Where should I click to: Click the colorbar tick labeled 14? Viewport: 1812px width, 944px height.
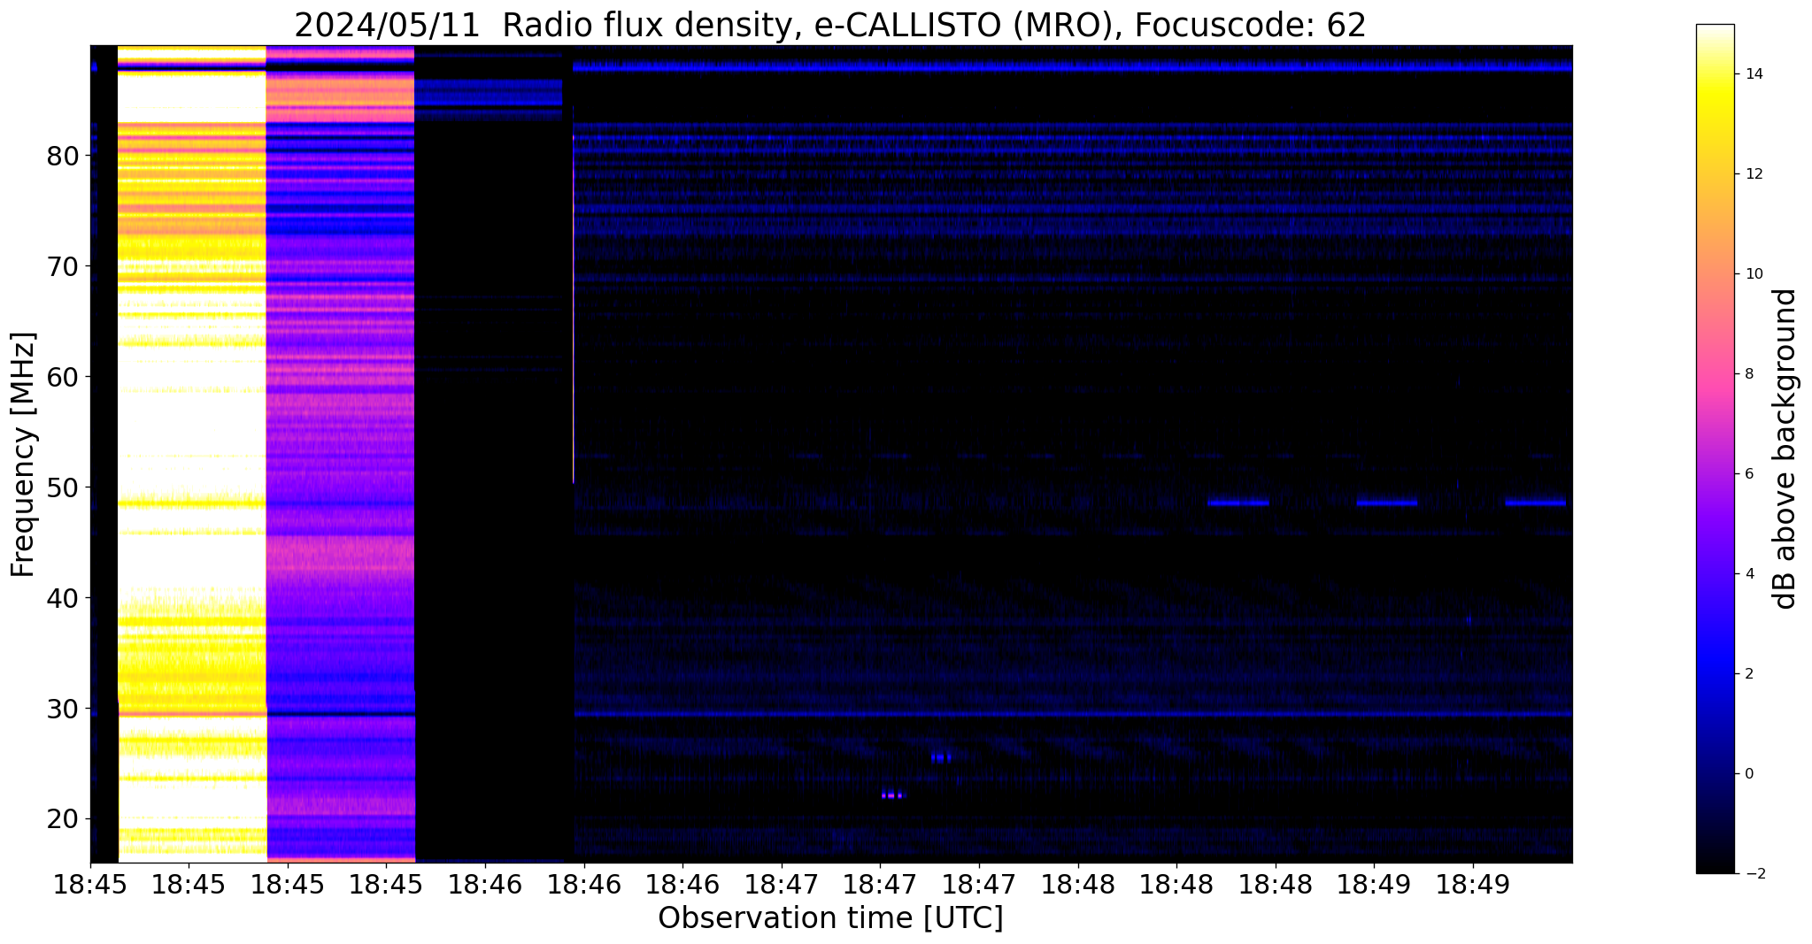click(1753, 74)
